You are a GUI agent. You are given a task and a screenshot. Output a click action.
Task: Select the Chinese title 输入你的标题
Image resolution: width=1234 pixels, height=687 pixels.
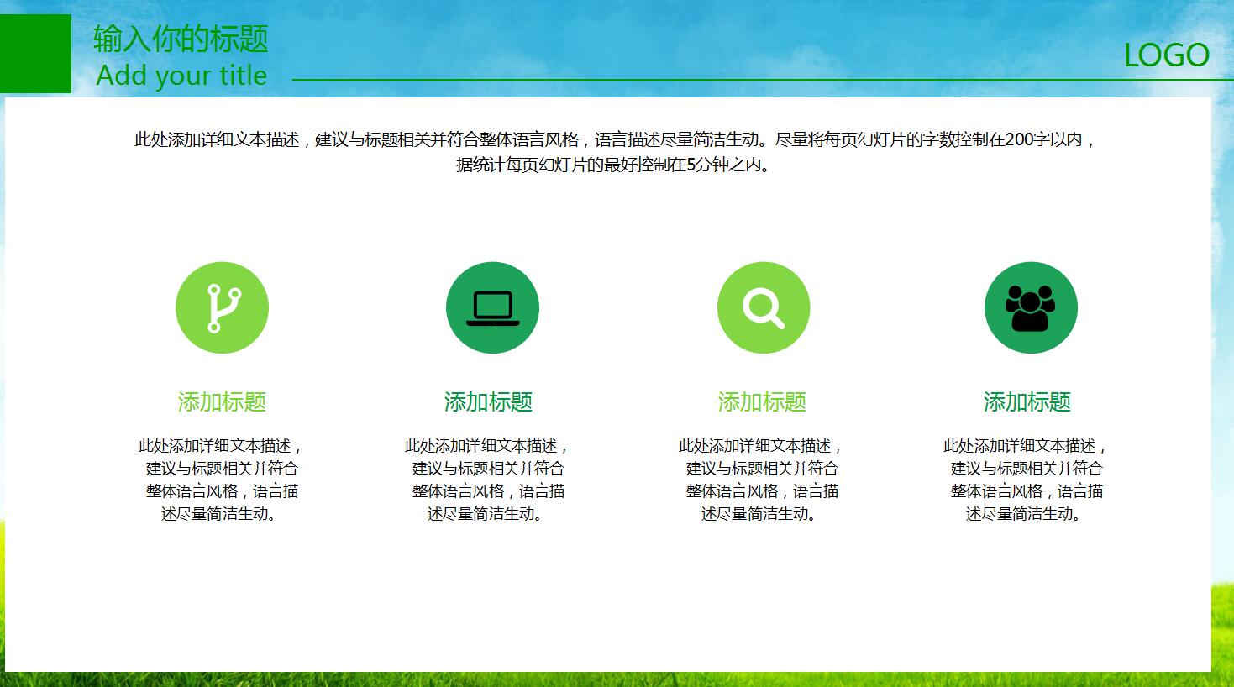181,39
